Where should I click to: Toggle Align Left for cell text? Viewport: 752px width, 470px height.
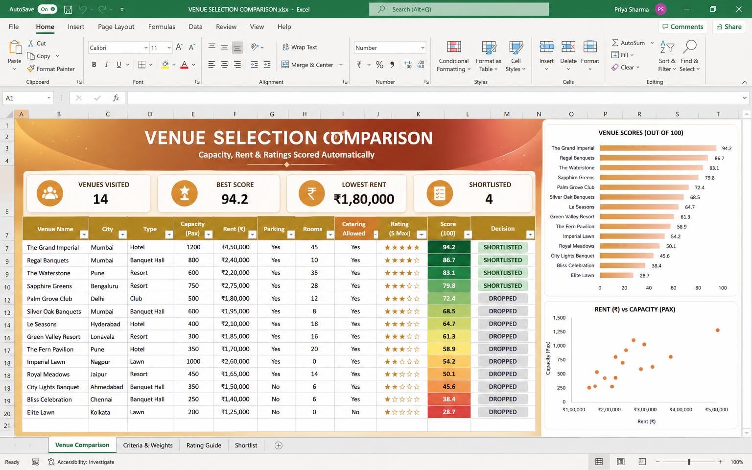tap(211, 65)
